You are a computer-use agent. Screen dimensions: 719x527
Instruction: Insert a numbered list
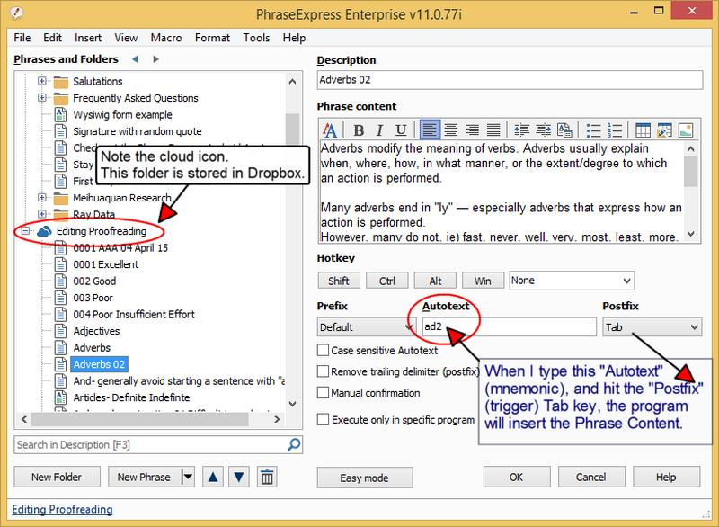pos(615,130)
